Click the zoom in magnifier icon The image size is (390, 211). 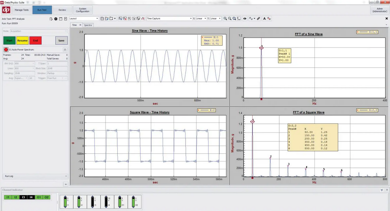tap(225, 18)
